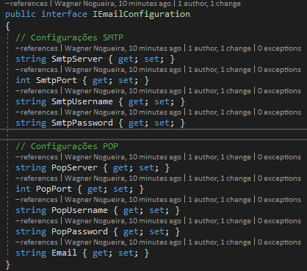Open references CodeLens above PopServer property

point(37,157)
